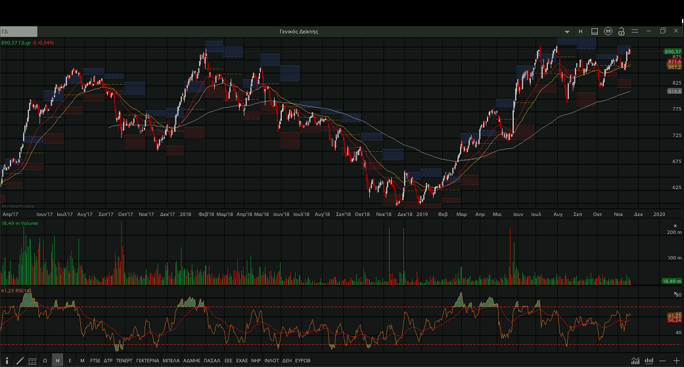Switch to the ΓΕΚΤΕΡΝΑ symbol tab
This screenshot has width=684, height=367.
click(x=147, y=360)
